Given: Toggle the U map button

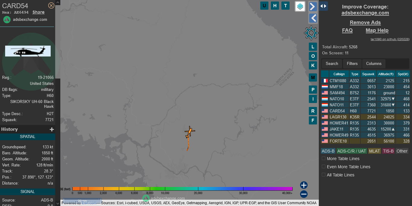Looking at the screenshot, I should [264, 5].
